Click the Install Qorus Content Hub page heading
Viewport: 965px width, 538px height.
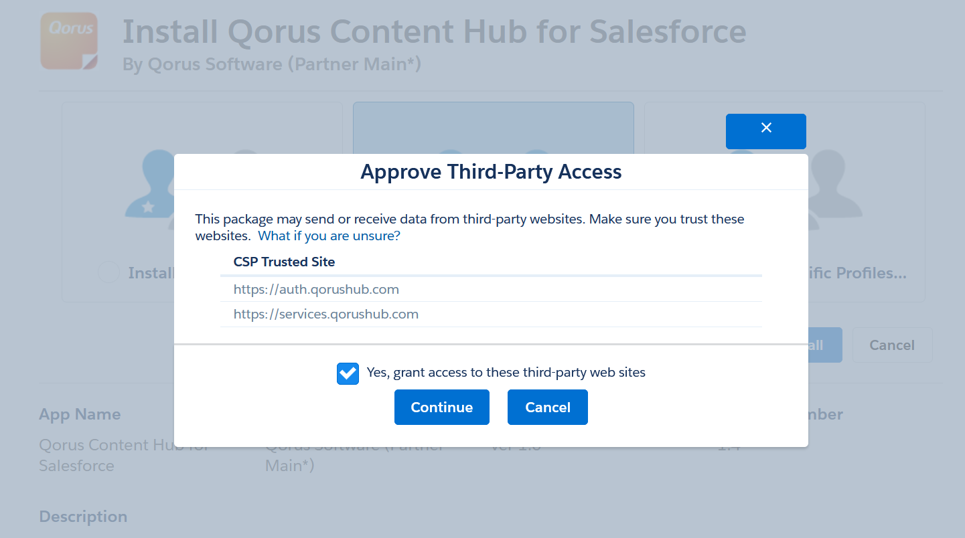(434, 31)
